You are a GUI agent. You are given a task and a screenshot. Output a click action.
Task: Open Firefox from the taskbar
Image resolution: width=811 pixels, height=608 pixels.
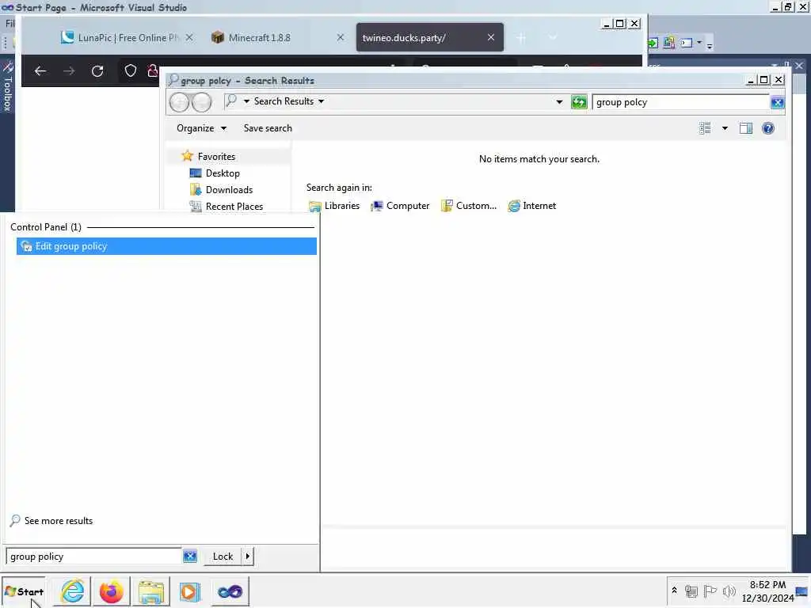(x=111, y=591)
